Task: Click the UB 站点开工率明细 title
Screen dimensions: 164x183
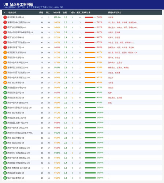Action: tap(18, 4)
